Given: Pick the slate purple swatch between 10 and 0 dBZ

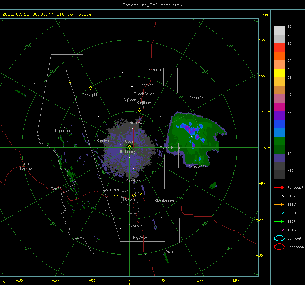Looking at the screenshot, I should click(279, 158).
